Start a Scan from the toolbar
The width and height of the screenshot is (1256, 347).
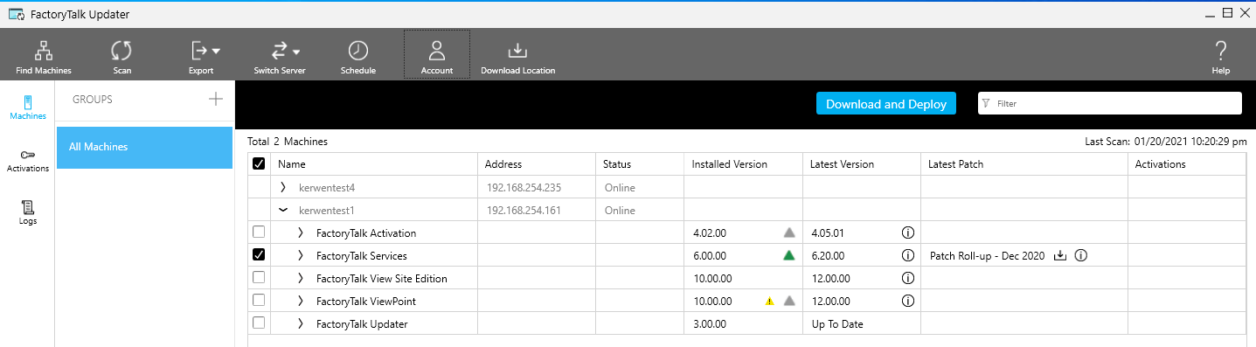tap(122, 57)
